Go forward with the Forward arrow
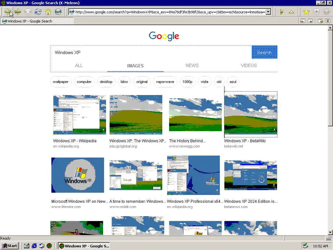The height and width of the screenshot is (250, 333). click(18, 12)
